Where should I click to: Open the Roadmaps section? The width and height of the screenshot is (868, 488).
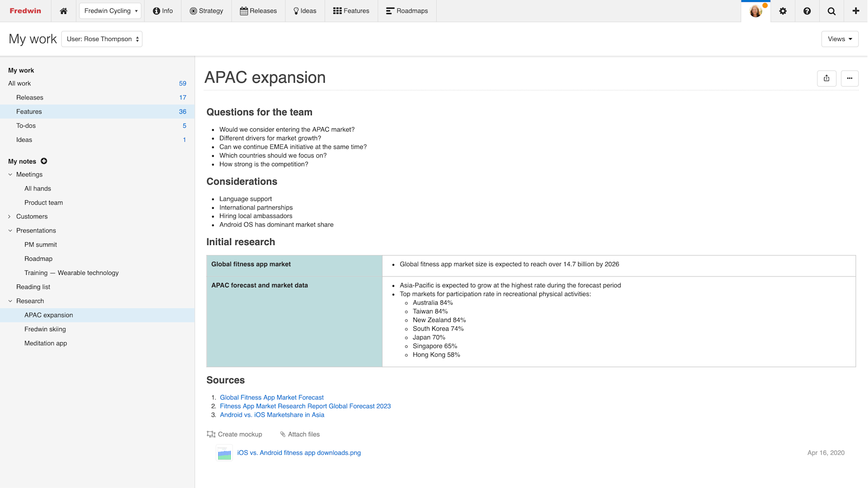(407, 11)
